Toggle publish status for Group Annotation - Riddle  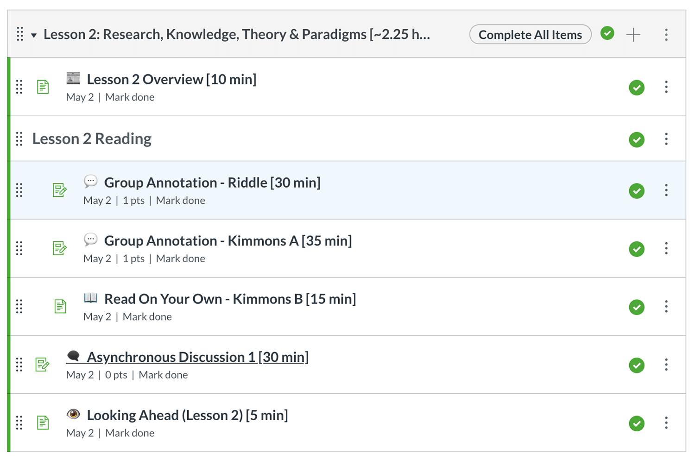[x=637, y=191]
